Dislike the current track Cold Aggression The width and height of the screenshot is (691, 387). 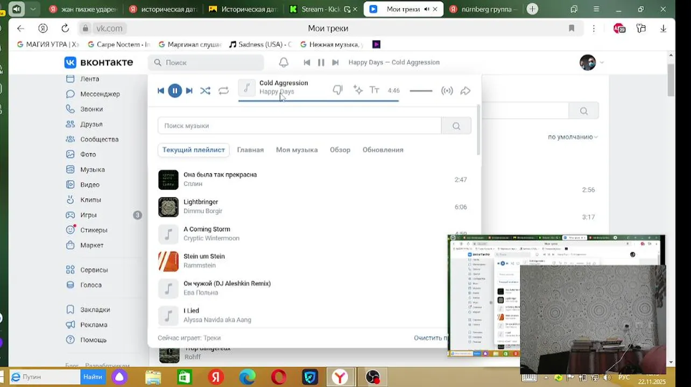337,90
